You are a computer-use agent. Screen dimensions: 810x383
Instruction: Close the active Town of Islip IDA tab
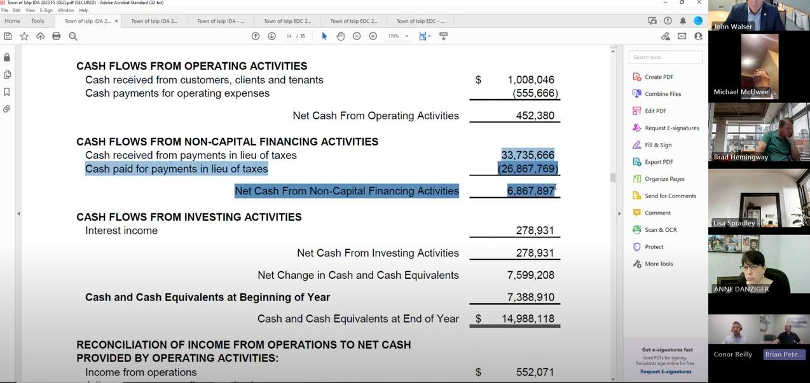(116, 21)
